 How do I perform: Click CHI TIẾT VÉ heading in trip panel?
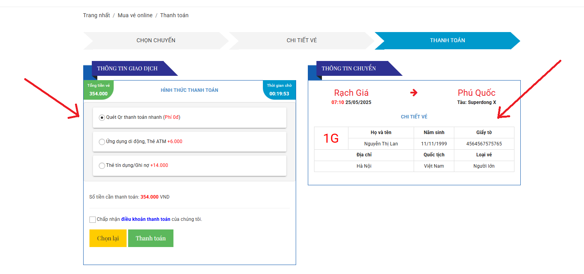pos(414,117)
